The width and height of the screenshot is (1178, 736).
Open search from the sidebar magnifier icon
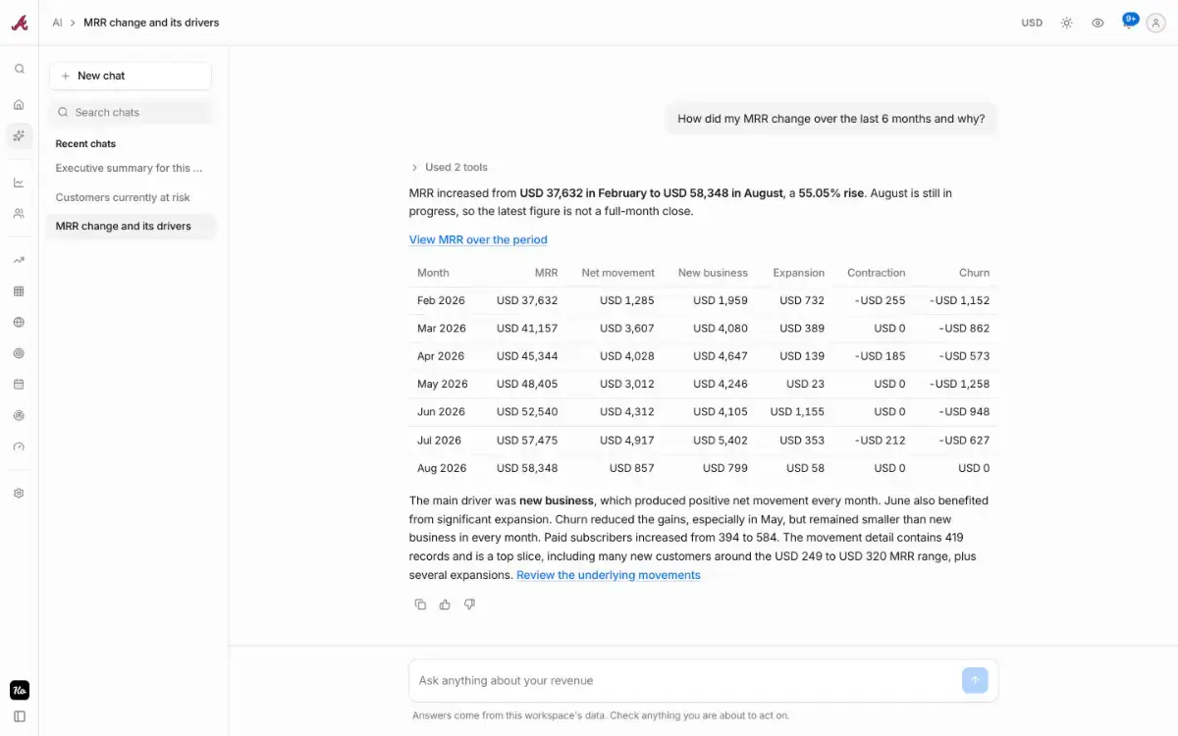pyautogui.click(x=19, y=70)
